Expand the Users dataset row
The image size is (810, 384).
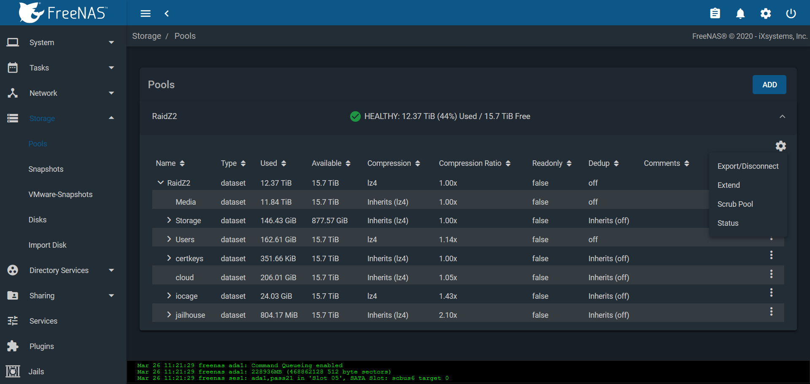pyautogui.click(x=169, y=239)
